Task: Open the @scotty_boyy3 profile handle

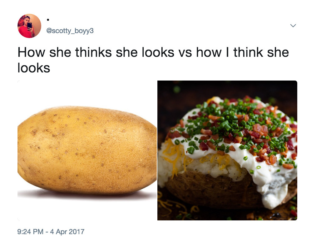Action: tap(70, 31)
